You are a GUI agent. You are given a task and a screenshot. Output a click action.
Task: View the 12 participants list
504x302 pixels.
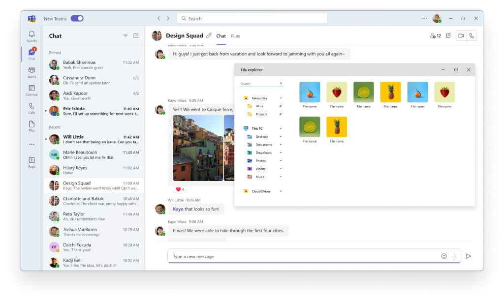pyautogui.click(x=435, y=36)
